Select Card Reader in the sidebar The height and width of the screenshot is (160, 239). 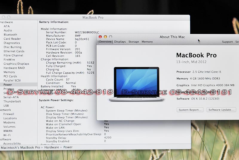point(12,39)
